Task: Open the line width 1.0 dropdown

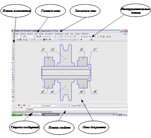Action: pyautogui.click(x=21, y=36)
